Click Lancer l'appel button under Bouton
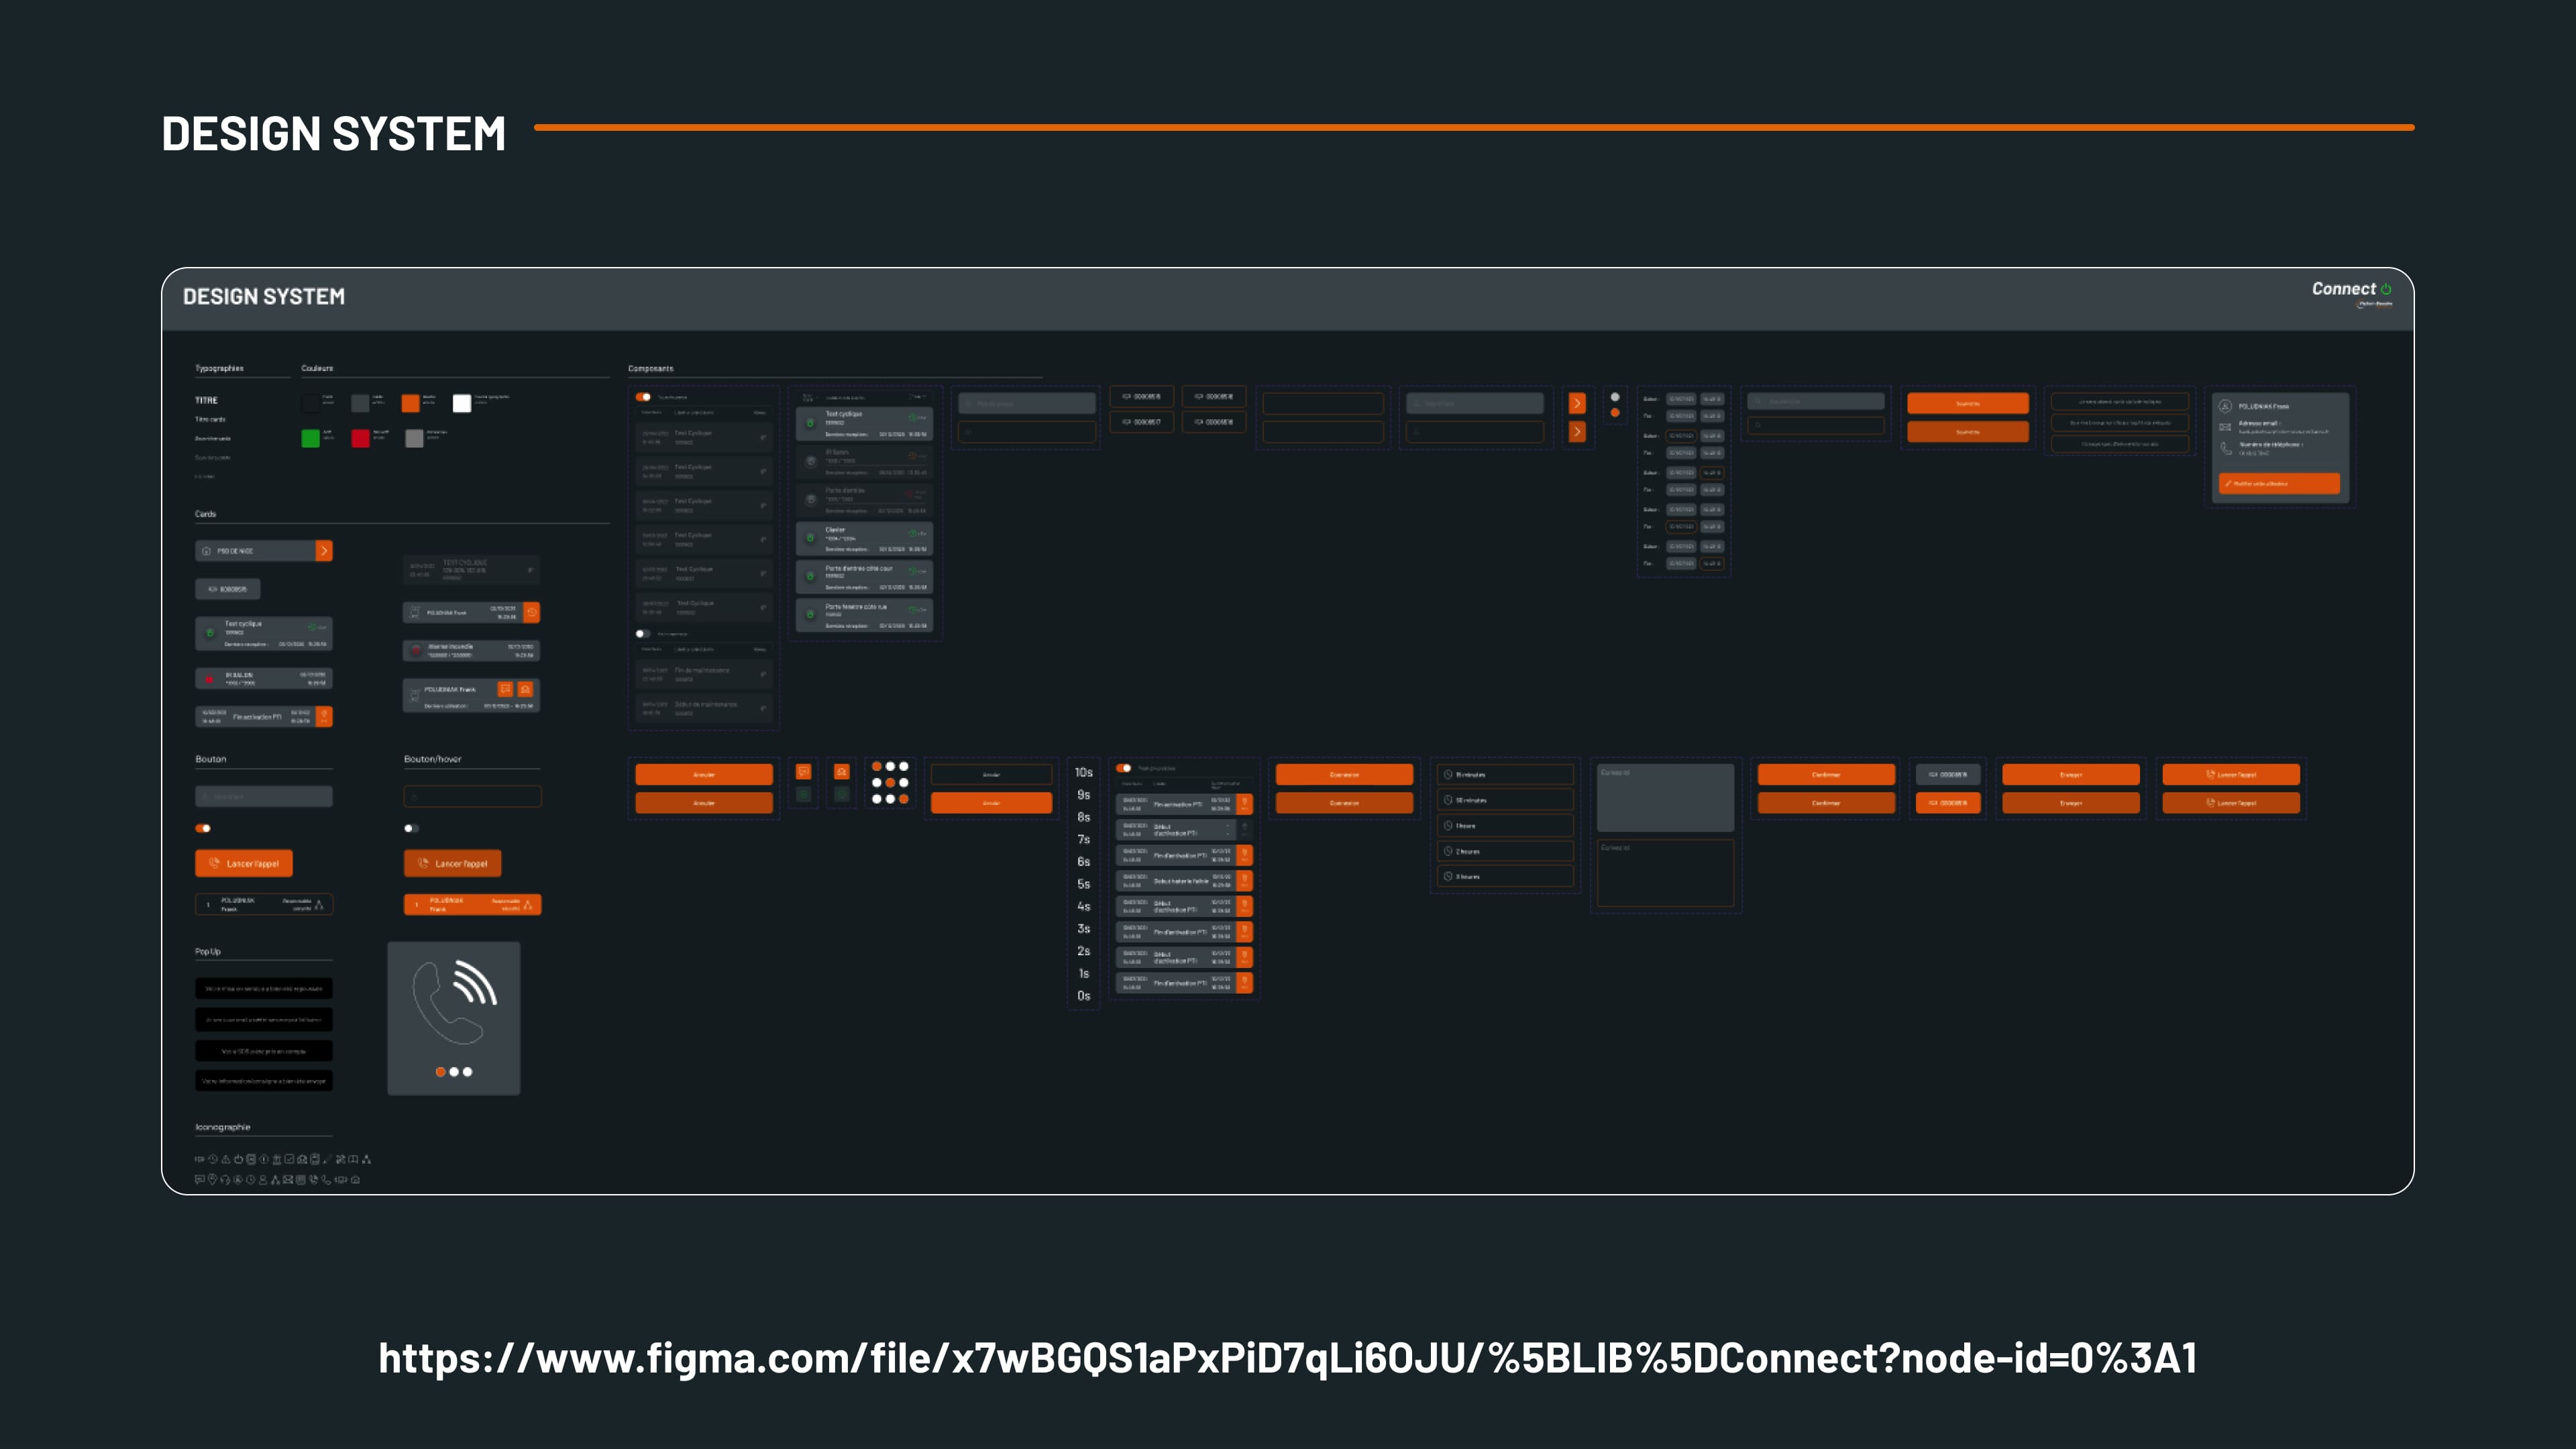The height and width of the screenshot is (1449, 2576). (x=244, y=863)
